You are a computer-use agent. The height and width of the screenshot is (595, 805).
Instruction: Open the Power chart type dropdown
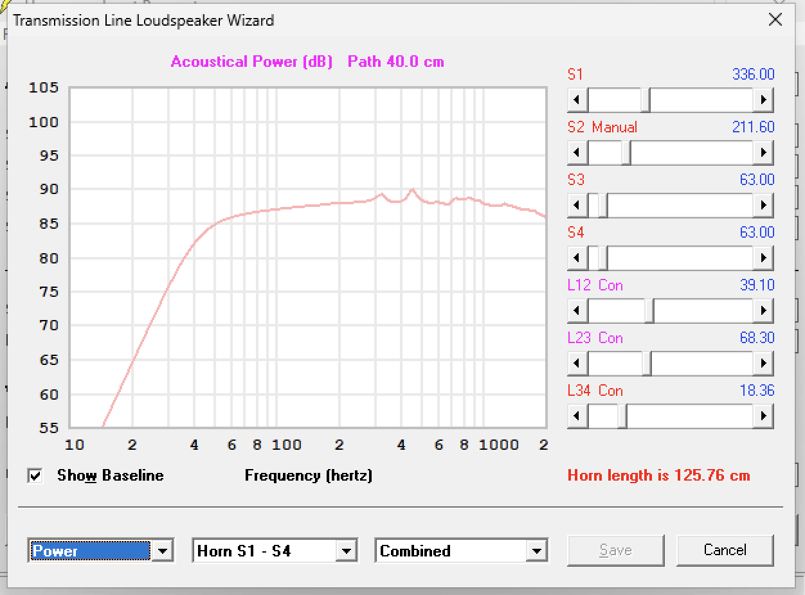(x=163, y=551)
